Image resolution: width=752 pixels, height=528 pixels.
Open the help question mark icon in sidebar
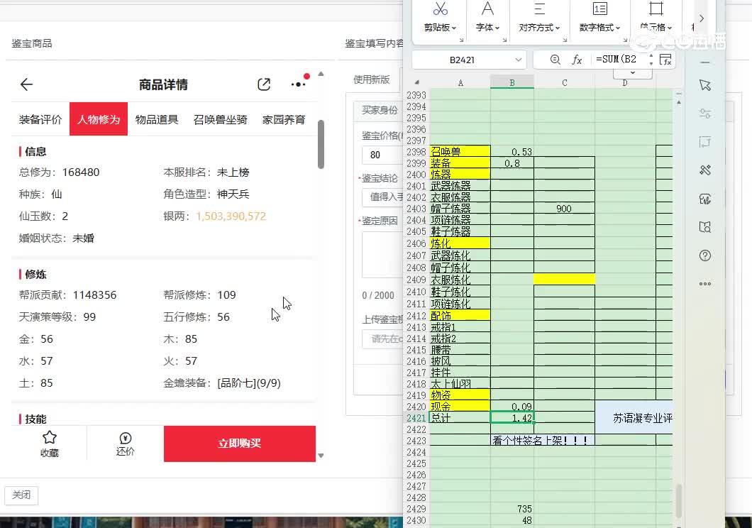pyautogui.click(x=704, y=255)
